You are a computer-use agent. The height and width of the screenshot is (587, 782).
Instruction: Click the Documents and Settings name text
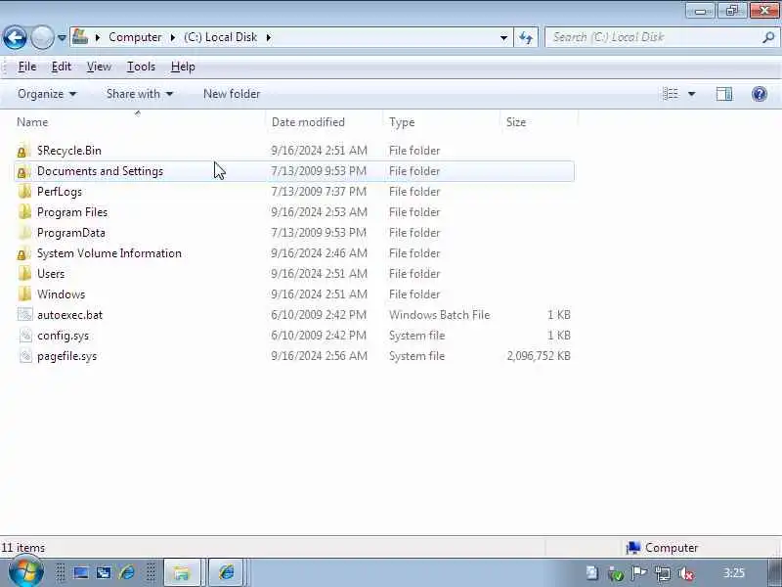(101, 171)
